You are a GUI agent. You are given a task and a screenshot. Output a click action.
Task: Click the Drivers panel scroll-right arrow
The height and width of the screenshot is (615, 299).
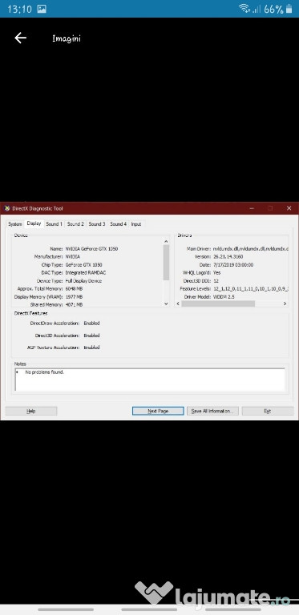pos(285,303)
